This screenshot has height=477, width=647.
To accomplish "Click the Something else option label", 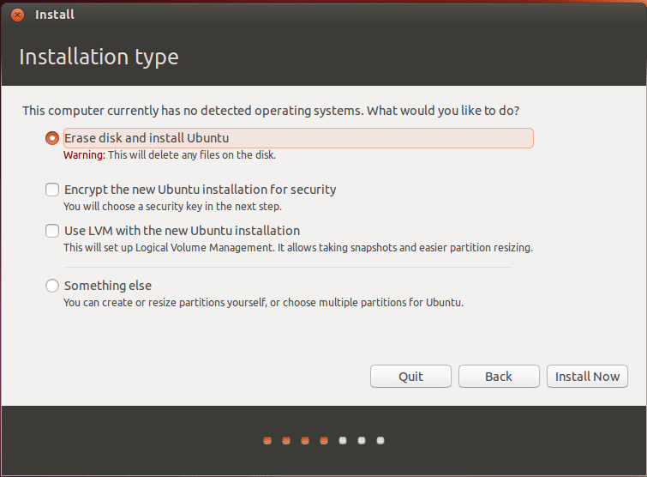I will [x=108, y=286].
